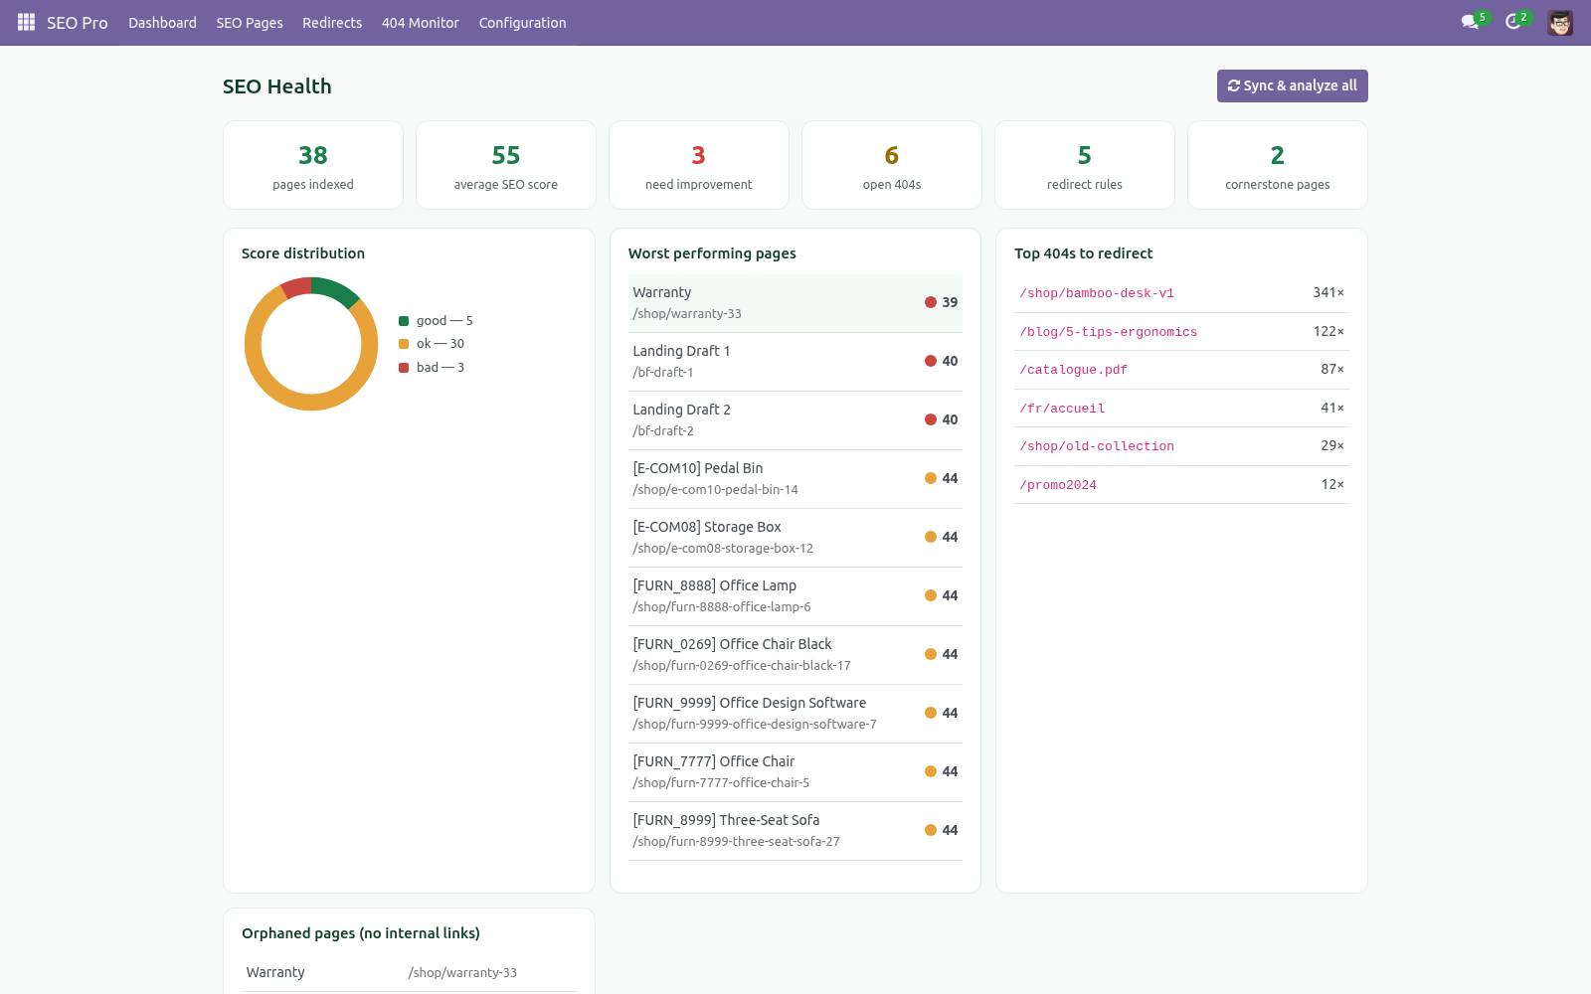This screenshot has height=994, width=1591.
Task: Select the /blog/5-tips-ergonomics 404 entry
Action: pos(1181,332)
